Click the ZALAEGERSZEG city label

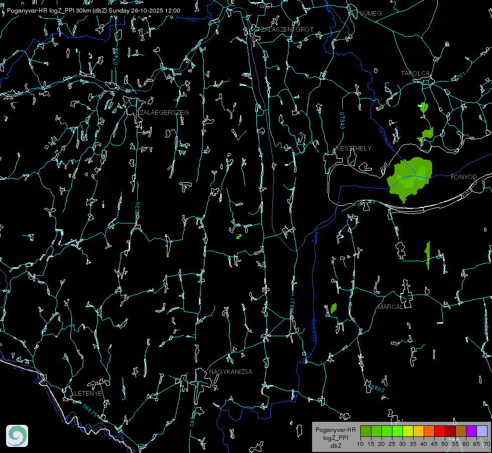164,113
